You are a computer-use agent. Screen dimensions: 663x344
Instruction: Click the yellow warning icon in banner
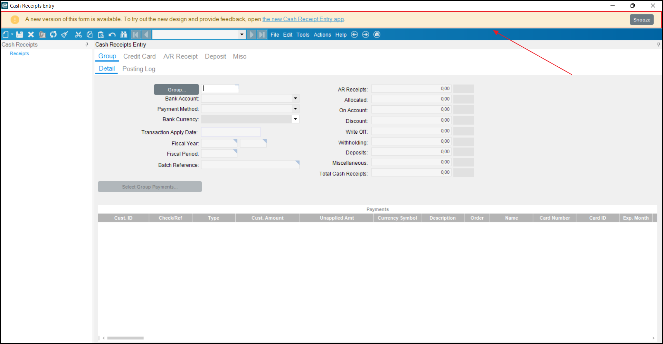pyautogui.click(x=15, y=20)
